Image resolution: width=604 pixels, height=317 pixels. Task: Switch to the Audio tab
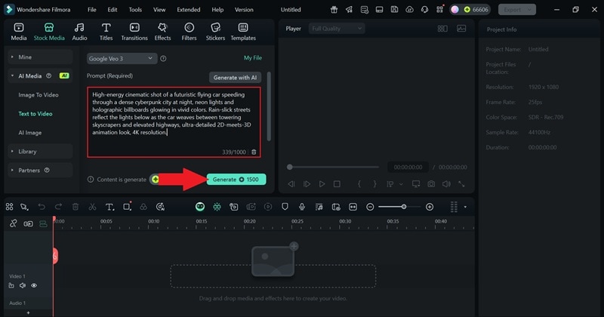pyautogui.click(x=79, y=32)
